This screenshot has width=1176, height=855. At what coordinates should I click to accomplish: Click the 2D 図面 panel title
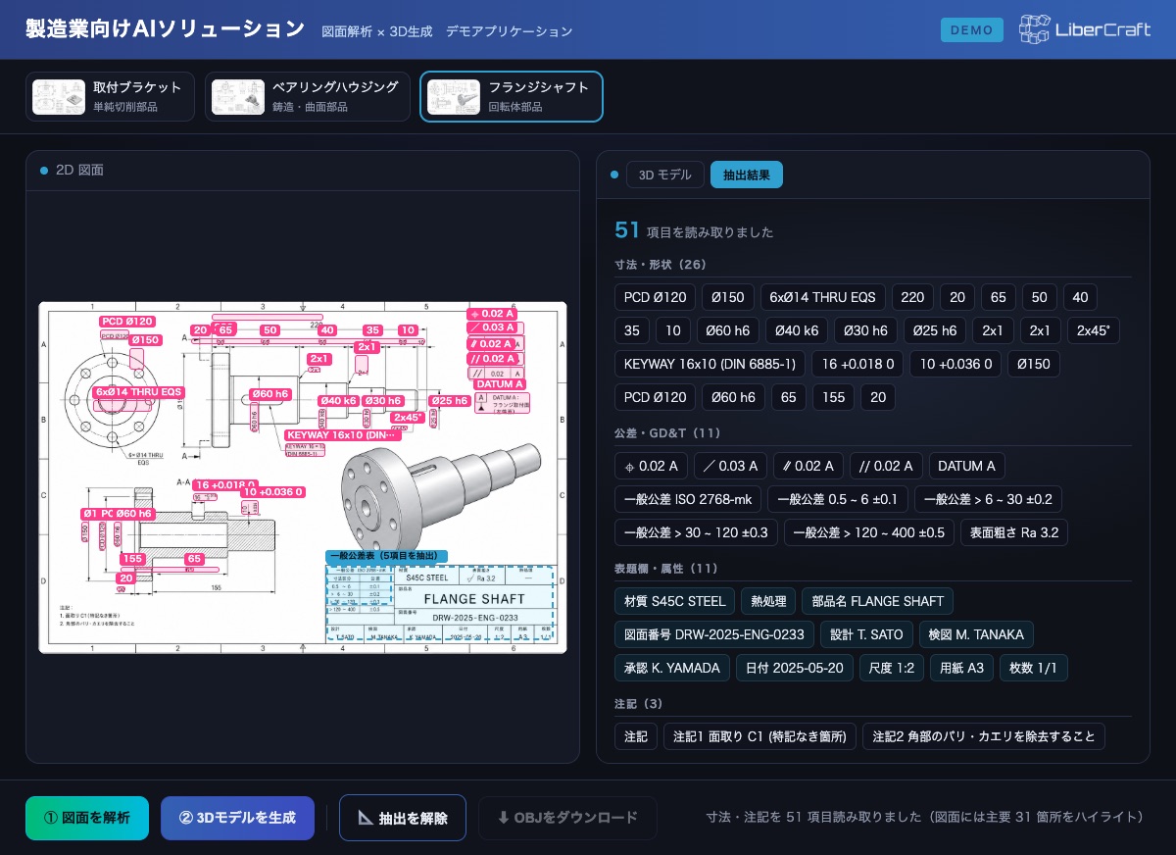[x=79, y=171]
